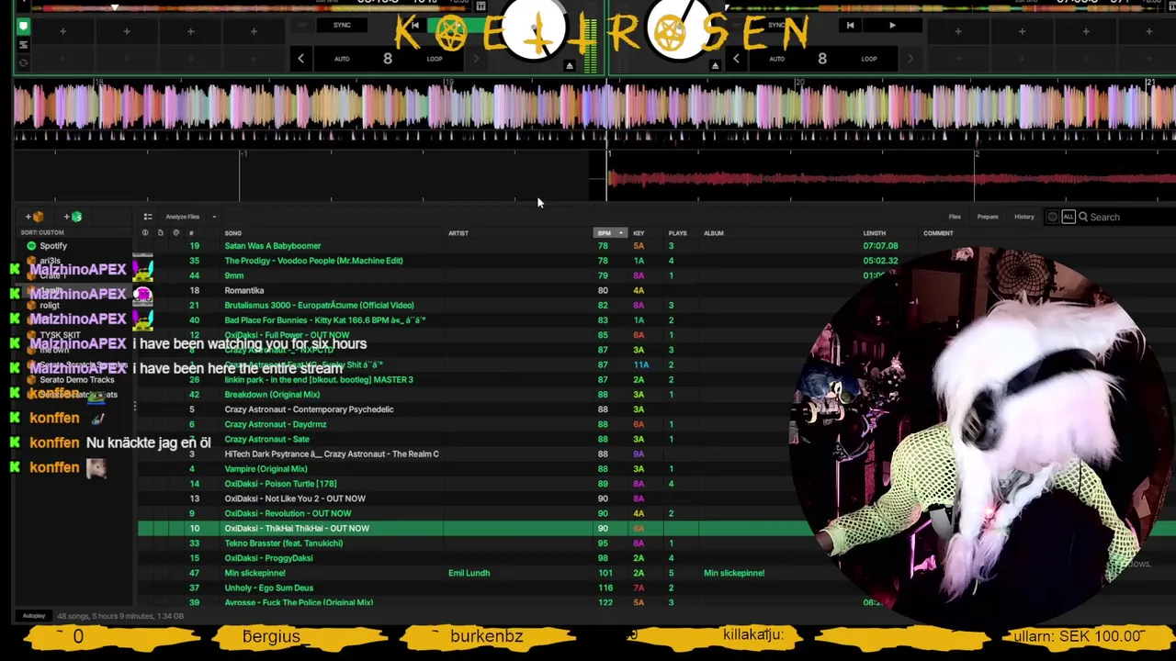1176x661 pixels.
Task: Select track Min slickepinne!
Action: pos(255,573)
